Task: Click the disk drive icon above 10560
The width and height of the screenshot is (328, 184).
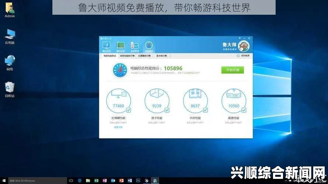Action: click(234, 94)
